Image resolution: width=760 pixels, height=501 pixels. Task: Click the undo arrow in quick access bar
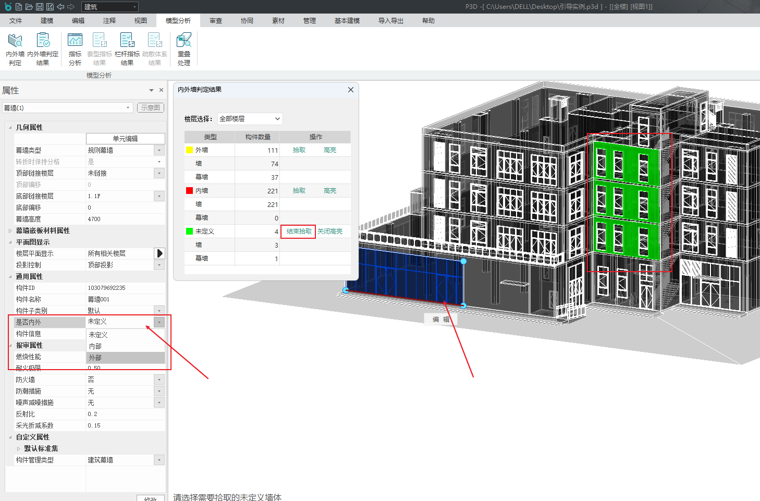pyautogui.click(x=60, y=7)
